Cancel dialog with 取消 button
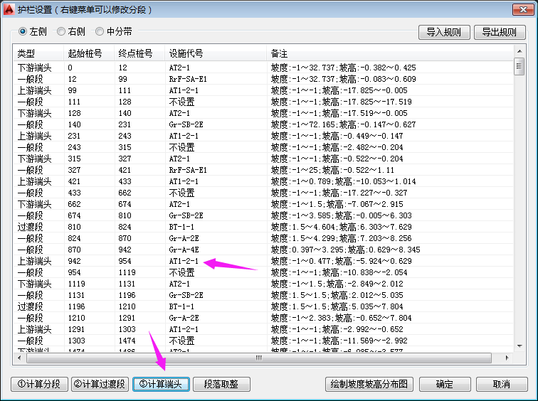 point(500,384)
